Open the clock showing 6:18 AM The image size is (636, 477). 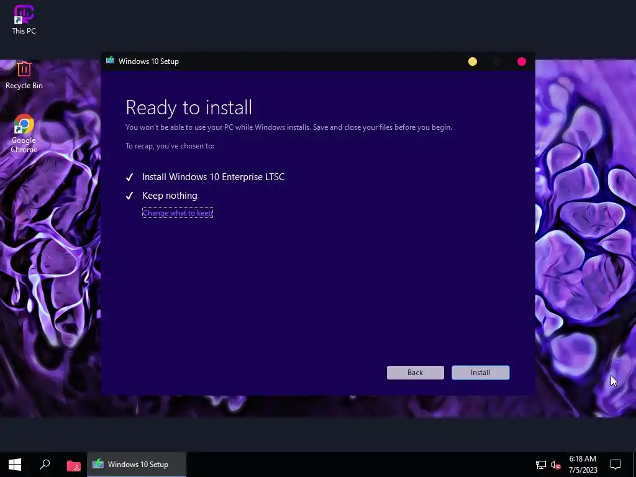[x=583, y=465]
